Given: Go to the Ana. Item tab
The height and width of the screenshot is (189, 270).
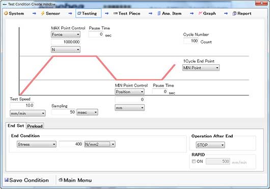Looking at the screenshot, I should (170, 13).
